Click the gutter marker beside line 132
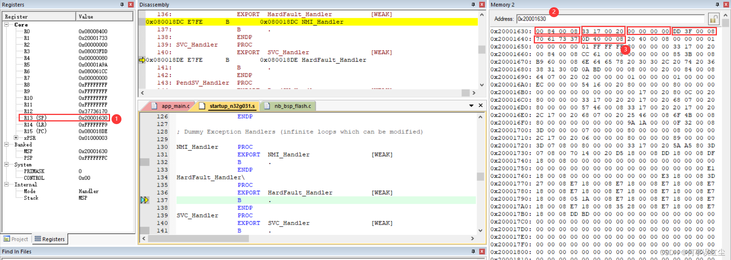The height and width of the screenshot is (260, 731). pyautogui.click(x=145, y=162)
